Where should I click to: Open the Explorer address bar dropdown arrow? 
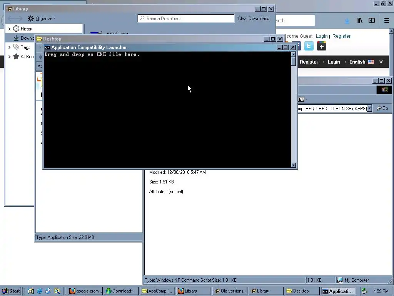click(369, 108)
